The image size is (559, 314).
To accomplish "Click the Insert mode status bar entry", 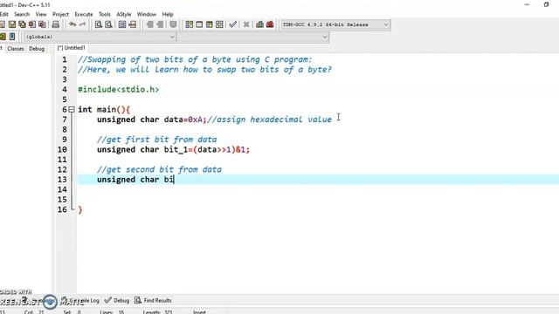I will click(x=199, y=312).
